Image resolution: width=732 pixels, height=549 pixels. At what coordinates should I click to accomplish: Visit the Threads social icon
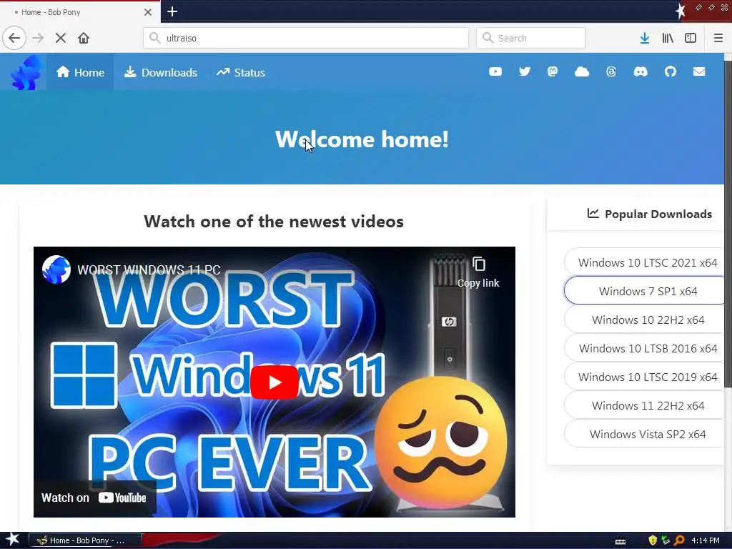pos(611,71)
